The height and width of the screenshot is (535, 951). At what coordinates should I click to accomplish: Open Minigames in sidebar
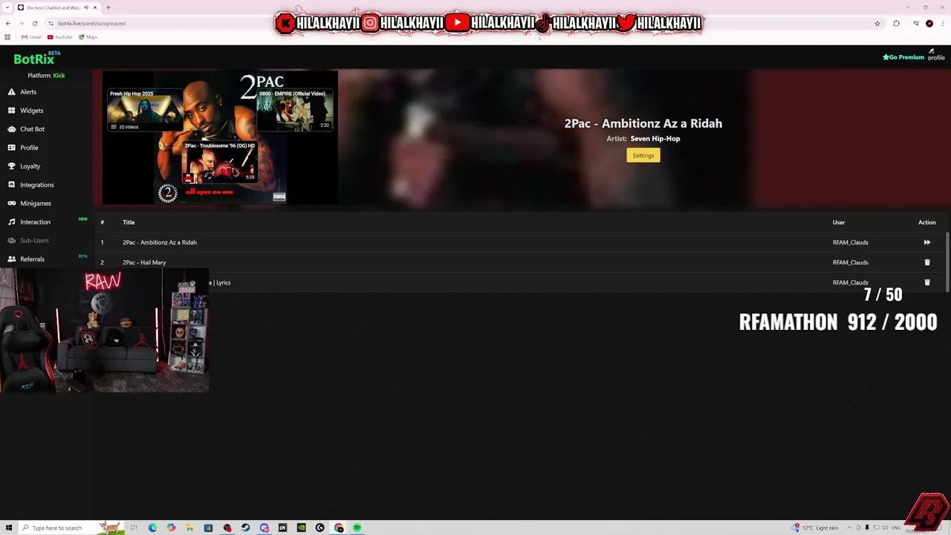[35, 204]
